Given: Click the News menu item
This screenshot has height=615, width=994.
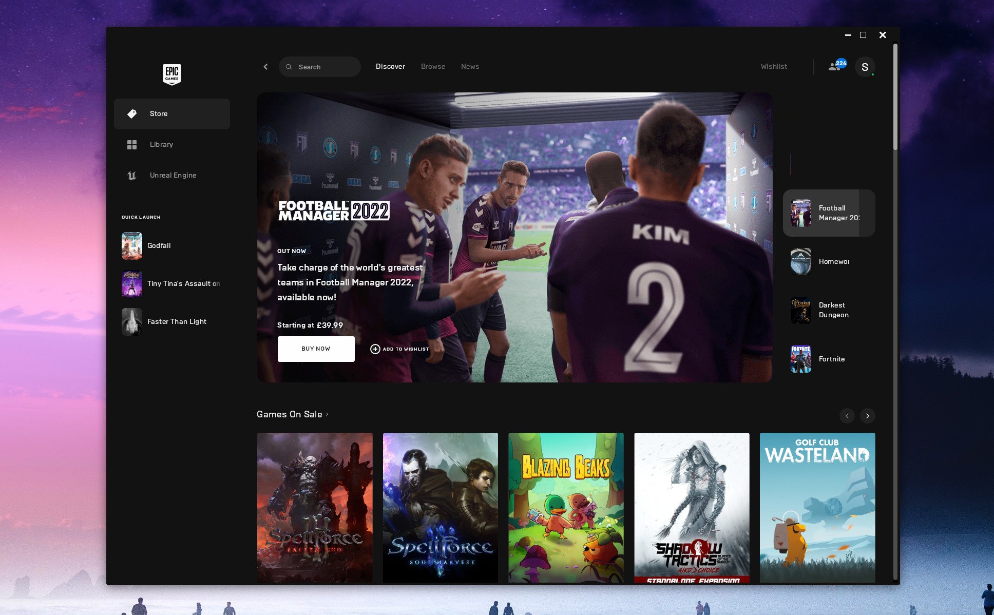Looking at the screenshot, I should click(470, 66).
